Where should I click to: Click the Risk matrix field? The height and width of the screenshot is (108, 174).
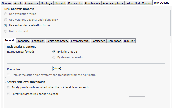point(108,68)
